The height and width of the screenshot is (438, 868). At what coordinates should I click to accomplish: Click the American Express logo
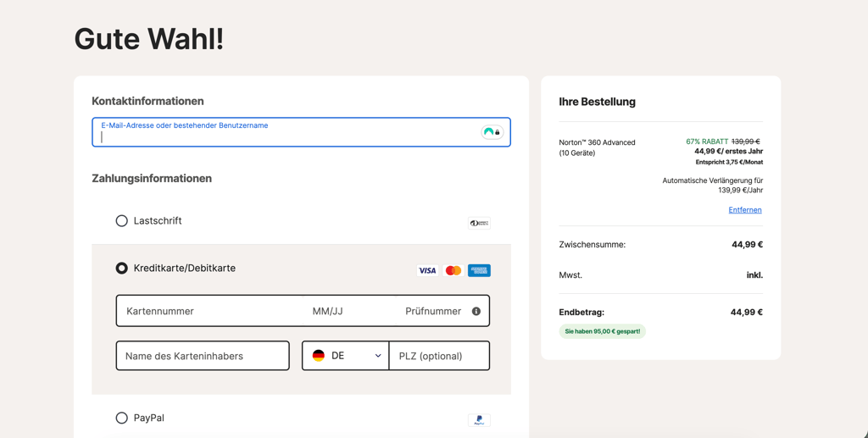[479, 270]
